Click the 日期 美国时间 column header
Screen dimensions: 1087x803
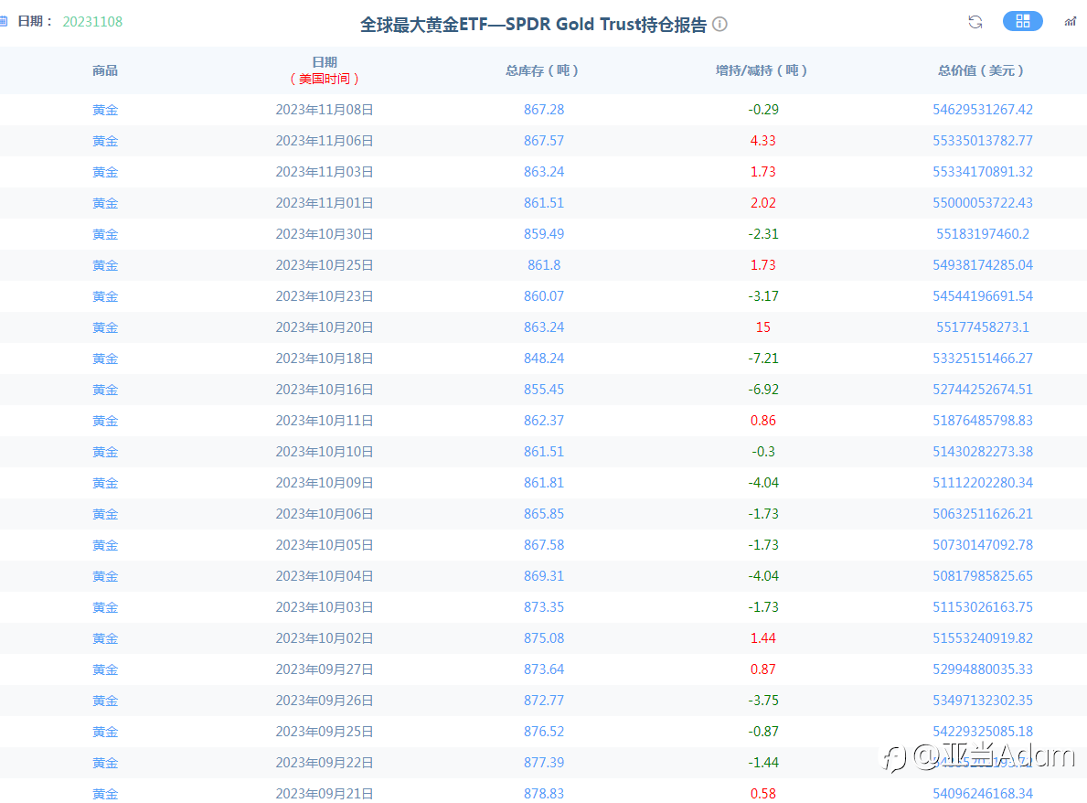click(x=325, y=70)
